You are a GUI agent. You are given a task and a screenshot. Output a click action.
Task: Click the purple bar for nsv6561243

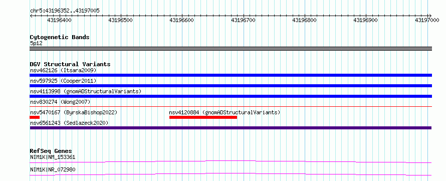(231, 128)
